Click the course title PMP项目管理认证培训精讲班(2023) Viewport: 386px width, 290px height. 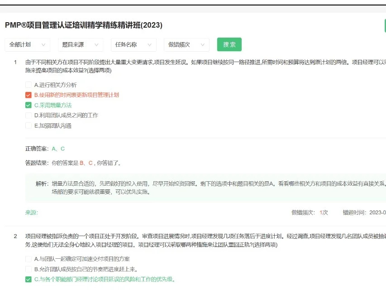(x=82, y=25)
